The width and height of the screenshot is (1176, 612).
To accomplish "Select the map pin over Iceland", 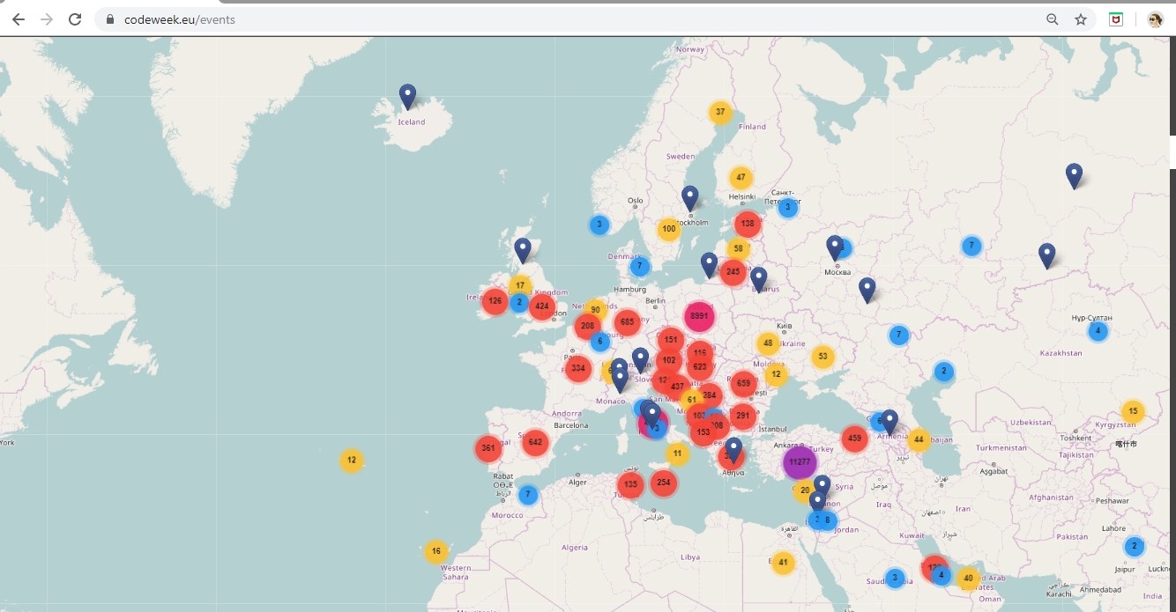I will pyautogui.click(x=407, y=96).
